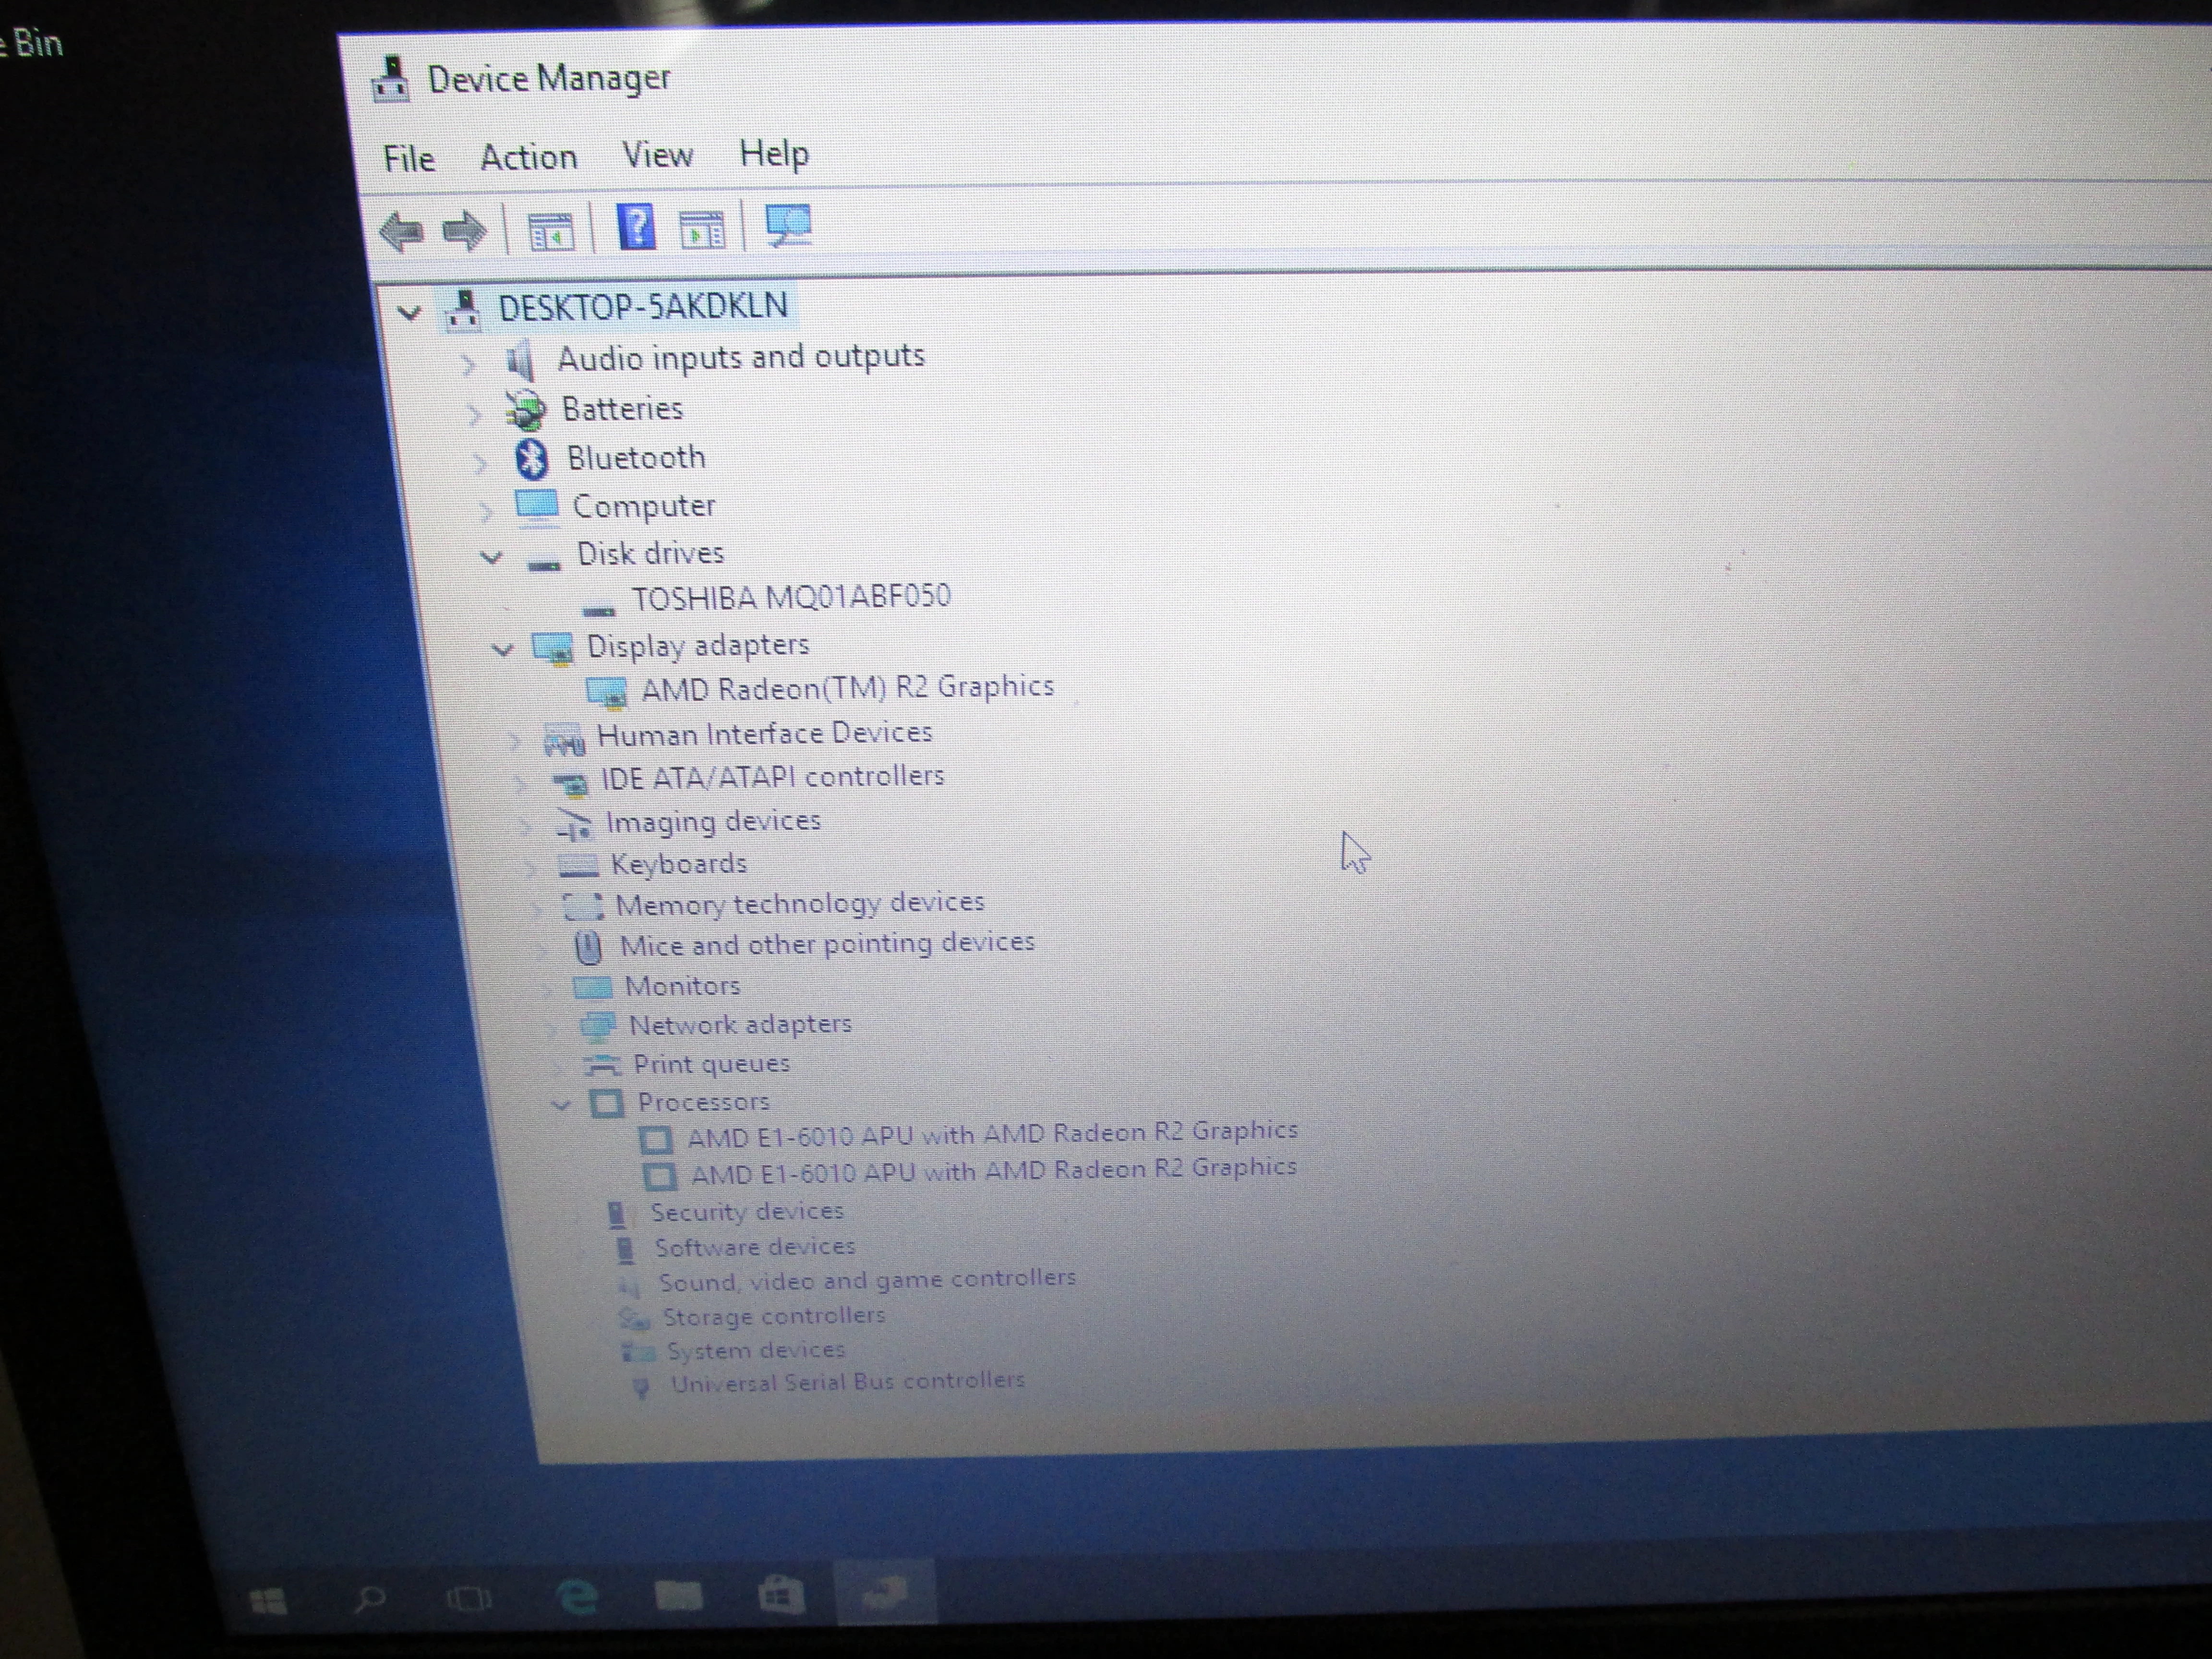Select Audio inputs and outputs label
This screenshot has height=1659, width=2212.
(741, 358)
